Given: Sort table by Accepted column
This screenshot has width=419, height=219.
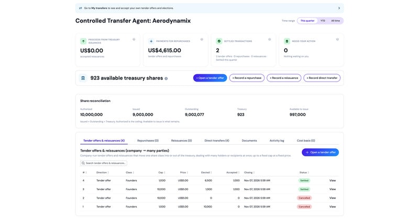Looking at the screenshot, I should [x=233, y=172].
